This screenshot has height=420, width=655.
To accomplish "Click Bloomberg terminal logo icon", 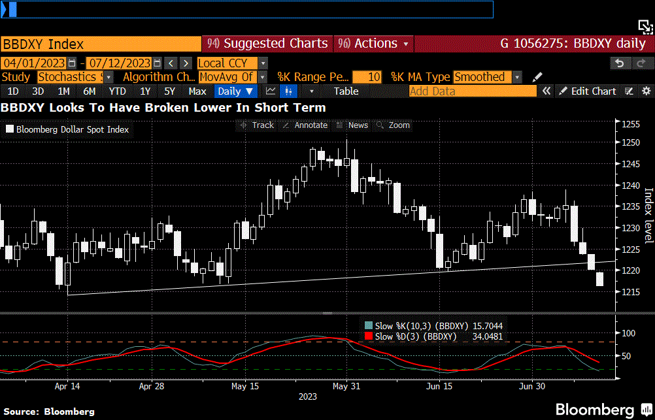I will tap(646, 409).
